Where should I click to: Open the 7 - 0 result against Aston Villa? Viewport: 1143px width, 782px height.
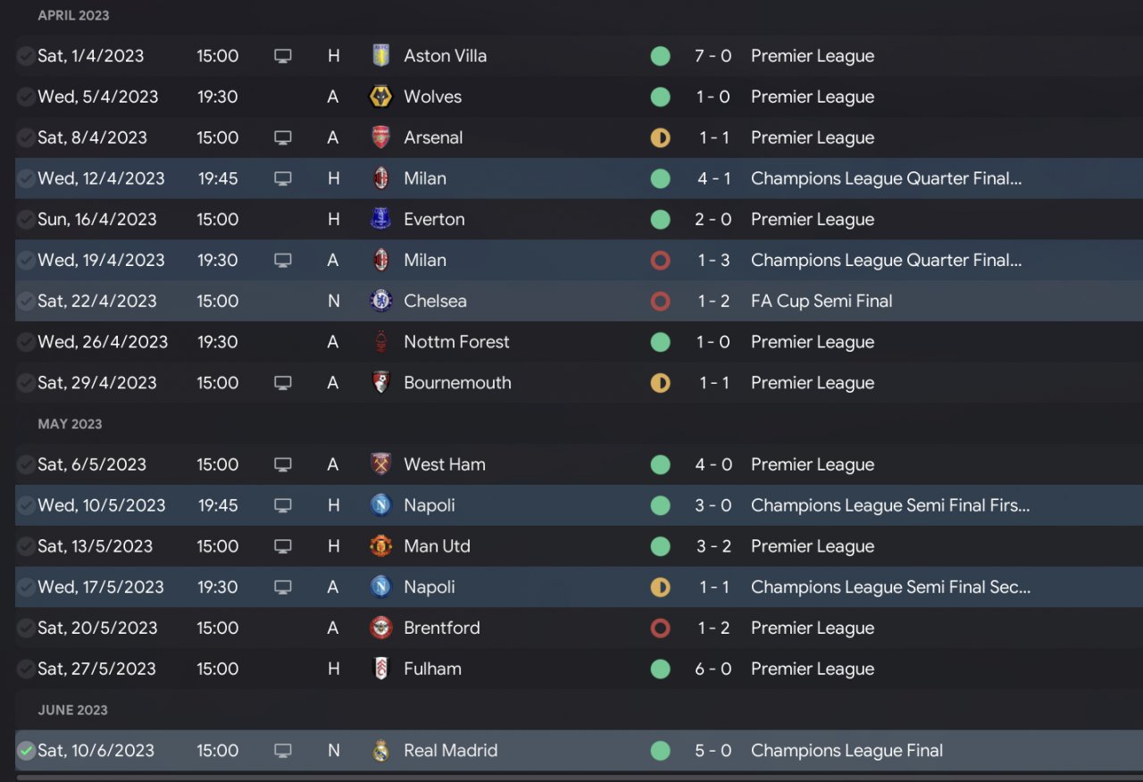coord(713,56)
